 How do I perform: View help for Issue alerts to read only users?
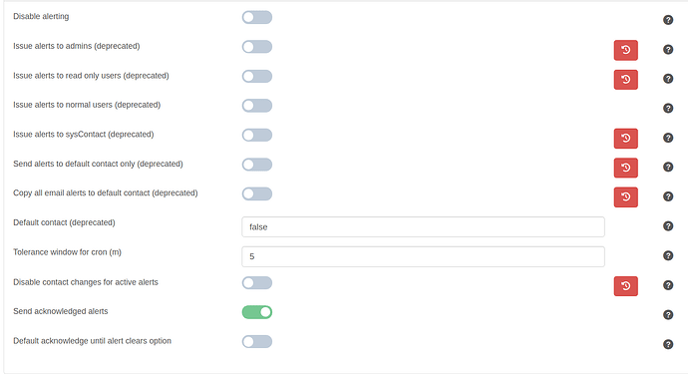click(x=668, y=79)
